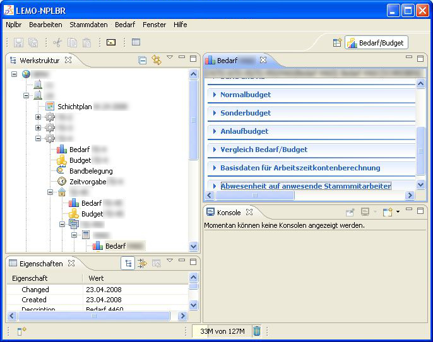
Task: Expand the Normalbudget section
Action: click(245, 95)
